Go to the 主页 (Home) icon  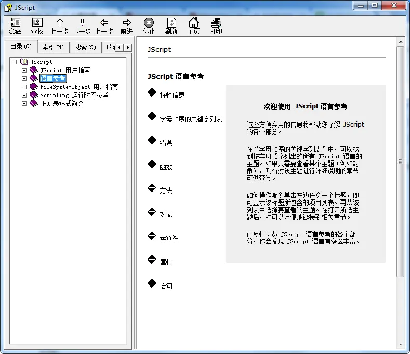pyautogui.click(x=193, y=22)
